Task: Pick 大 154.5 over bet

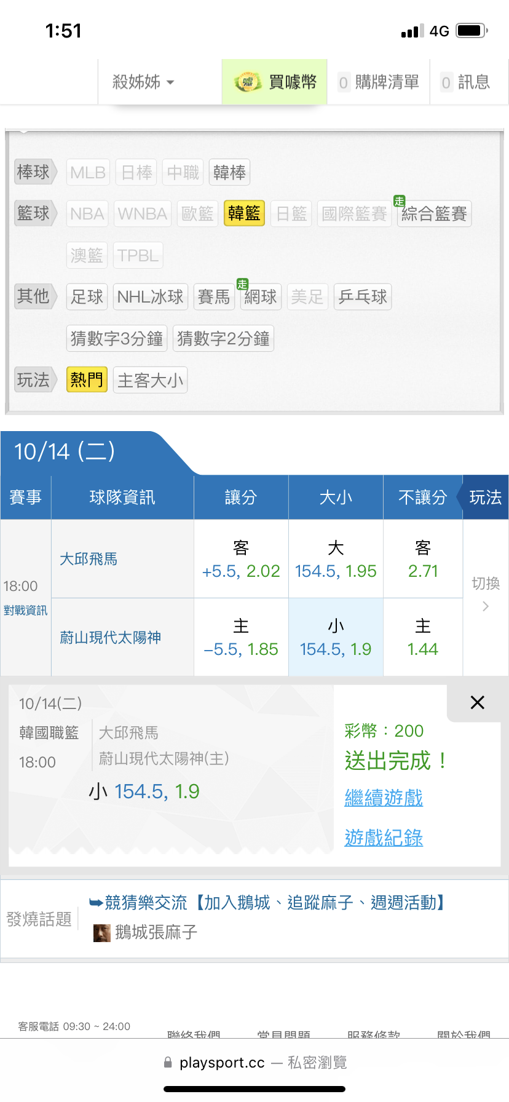Action: click(336, 559)
